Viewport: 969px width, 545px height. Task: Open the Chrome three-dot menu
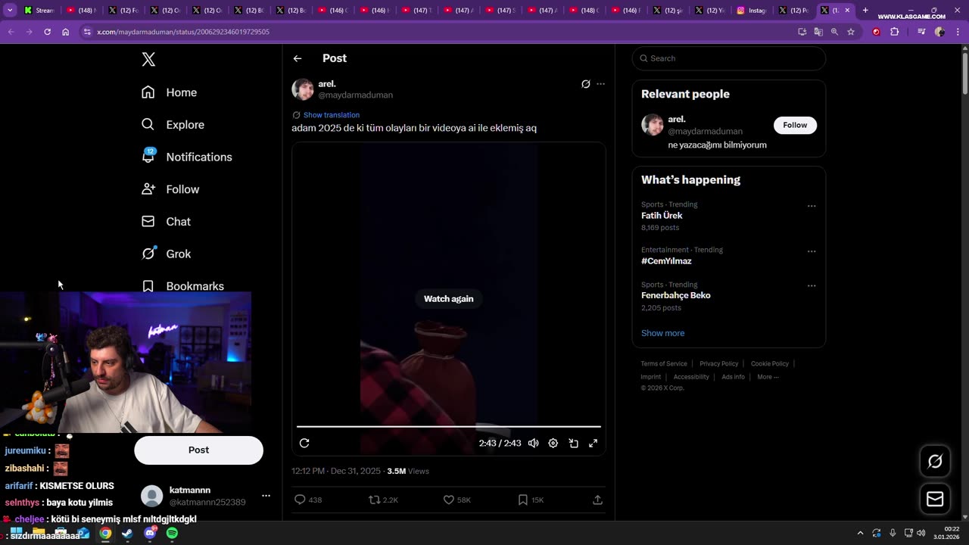958,32
